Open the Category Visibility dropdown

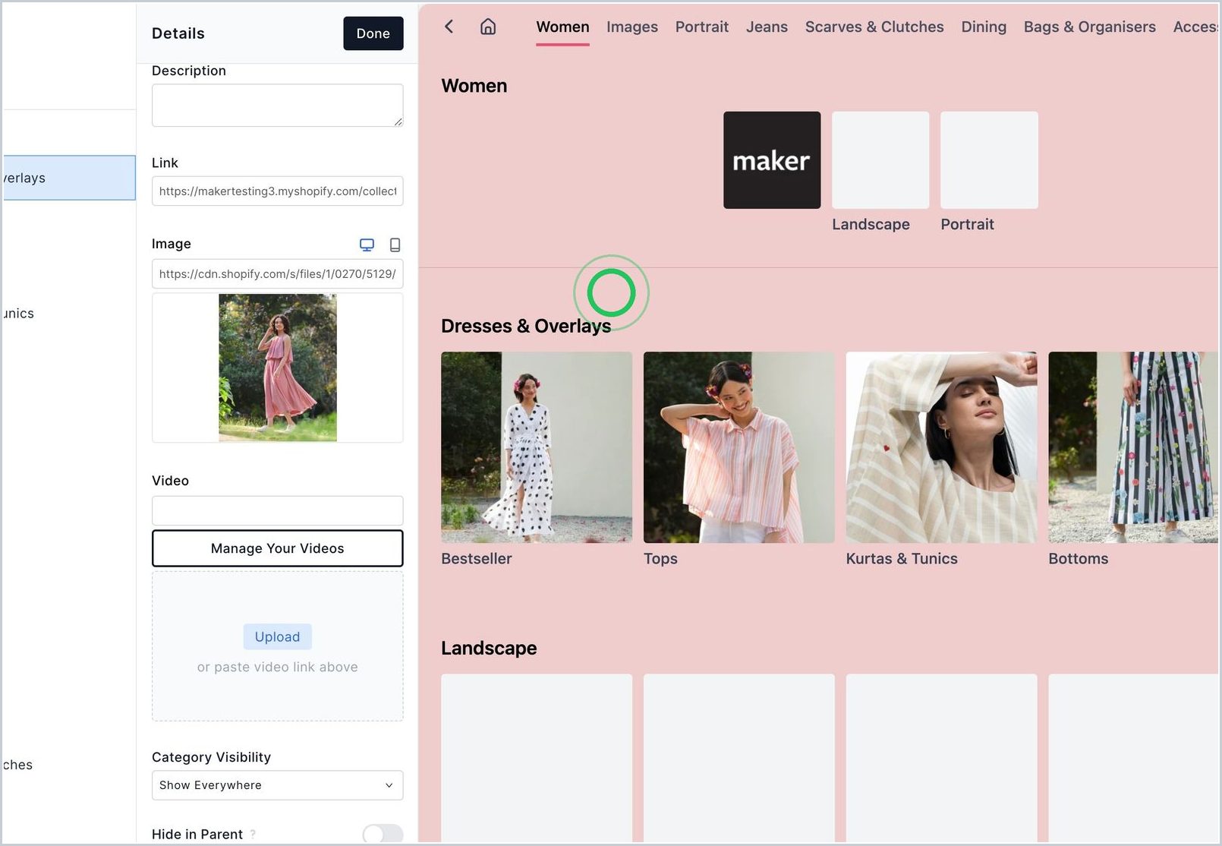[277, 785]
